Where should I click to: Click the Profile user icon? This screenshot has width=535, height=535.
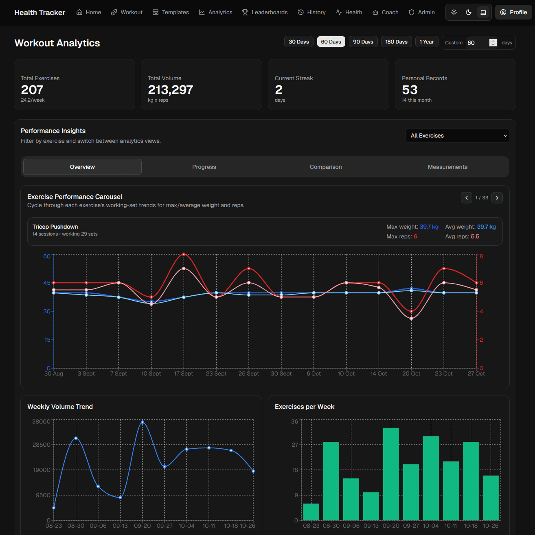click(503, 12)
